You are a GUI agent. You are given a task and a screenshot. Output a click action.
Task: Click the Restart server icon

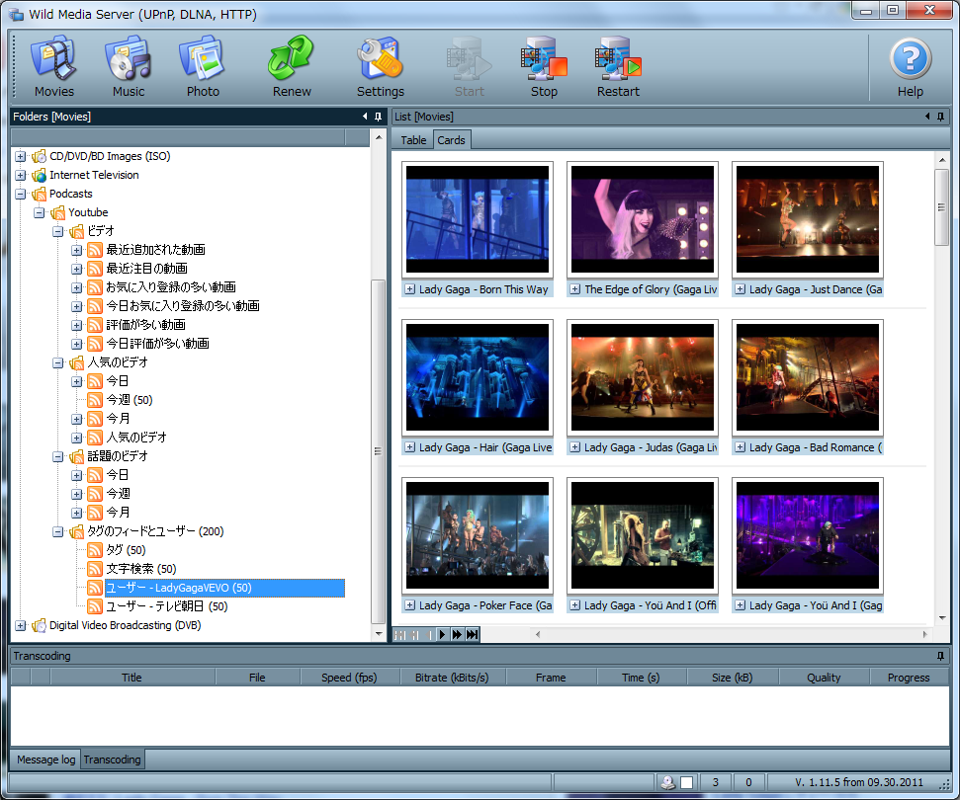click(618, 66)
